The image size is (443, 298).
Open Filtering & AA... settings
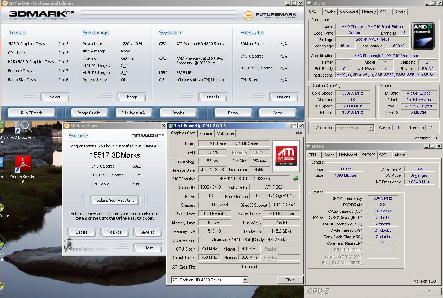coord(135,113)
